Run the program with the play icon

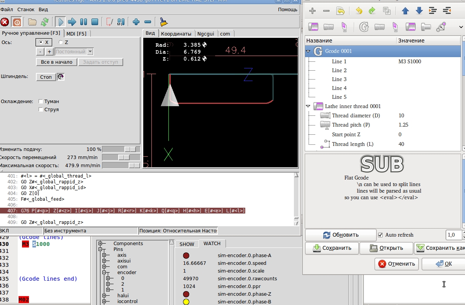60,22
